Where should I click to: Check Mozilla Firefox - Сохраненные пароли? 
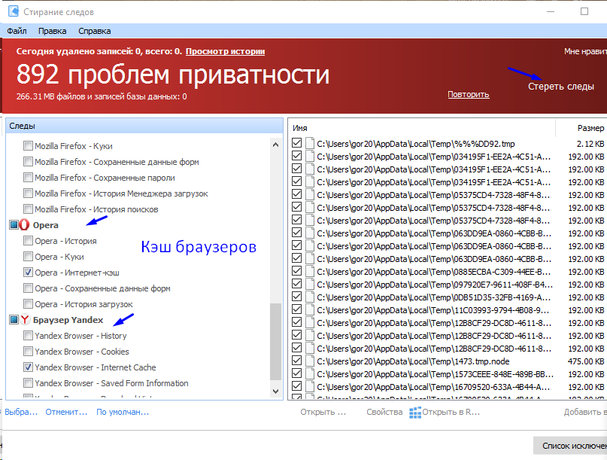pyautogui.click(x=28, y=178)
